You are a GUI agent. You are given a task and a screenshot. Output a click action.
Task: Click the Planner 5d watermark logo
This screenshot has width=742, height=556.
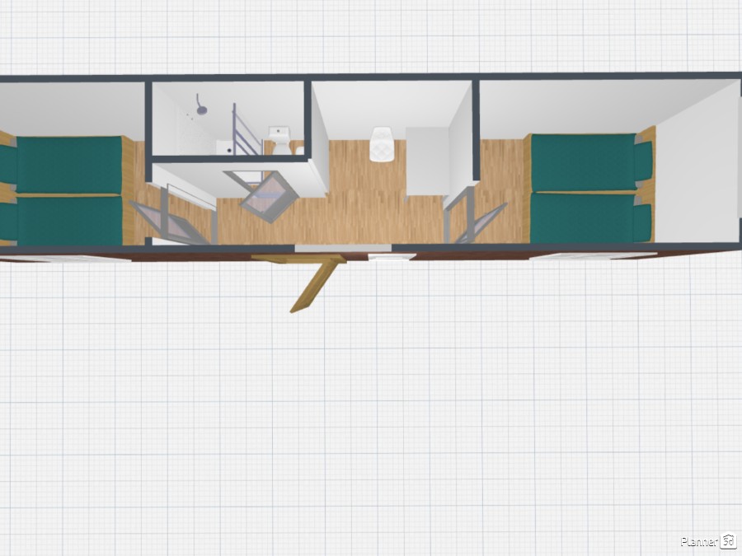coord(707,540)
